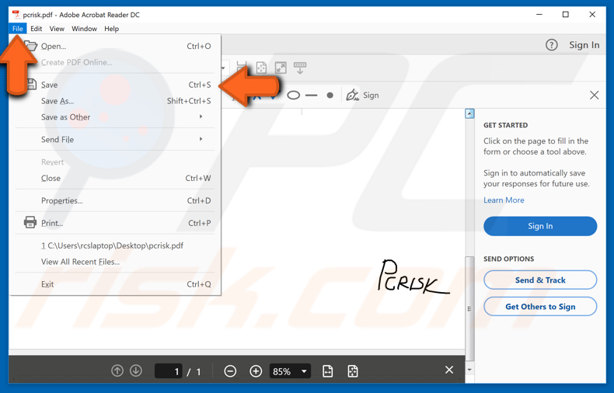The image size is (614, 393).
Task: Click the full screen expand arrows toolbar icon
Action: (281, 68)
